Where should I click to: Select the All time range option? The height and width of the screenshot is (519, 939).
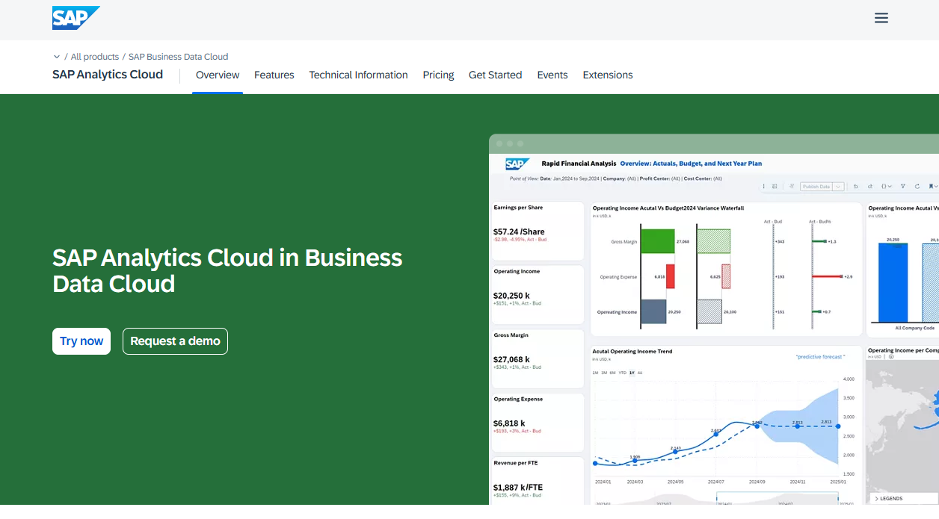tap(639, 372)
